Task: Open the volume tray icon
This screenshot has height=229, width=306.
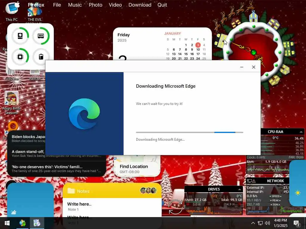Action: (x=267, y=223)
